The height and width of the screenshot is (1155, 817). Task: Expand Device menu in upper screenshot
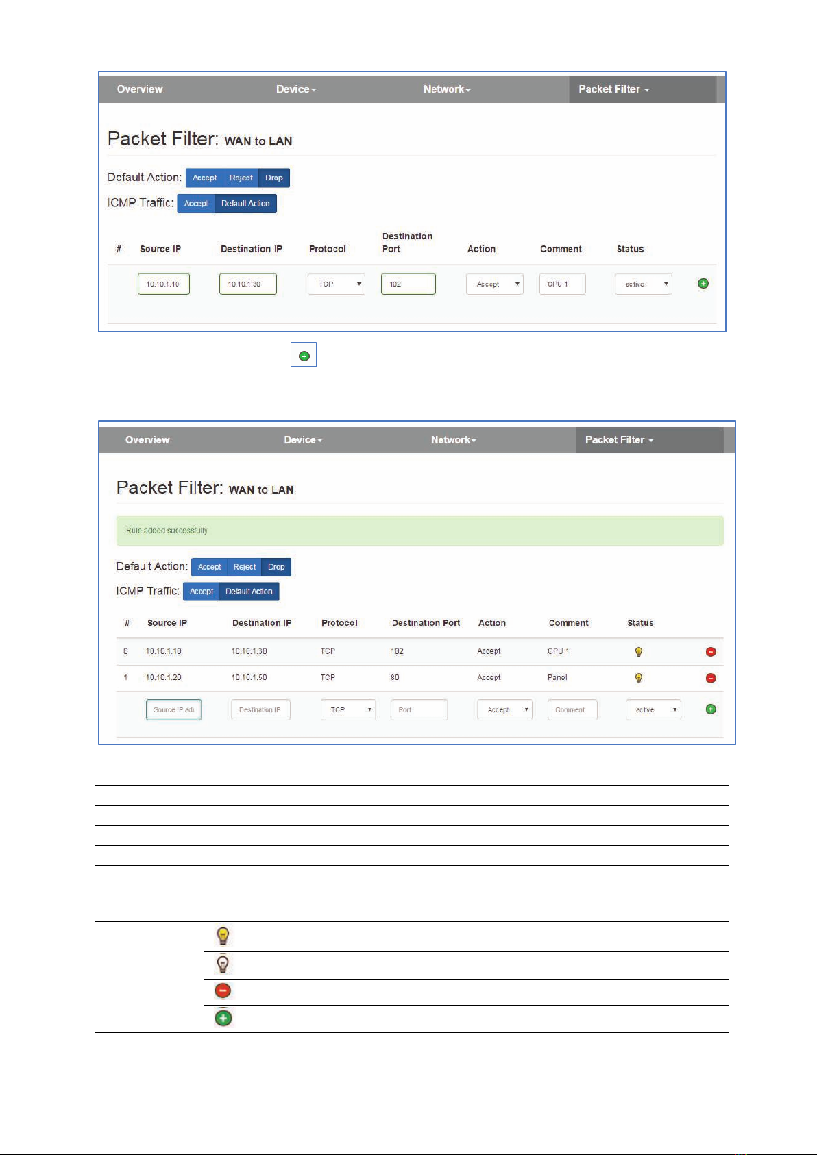pos(296,89)
